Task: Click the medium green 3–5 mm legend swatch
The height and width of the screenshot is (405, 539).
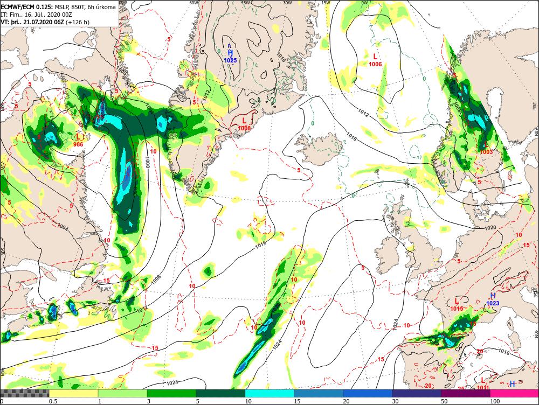Action: tap(171, 393)
